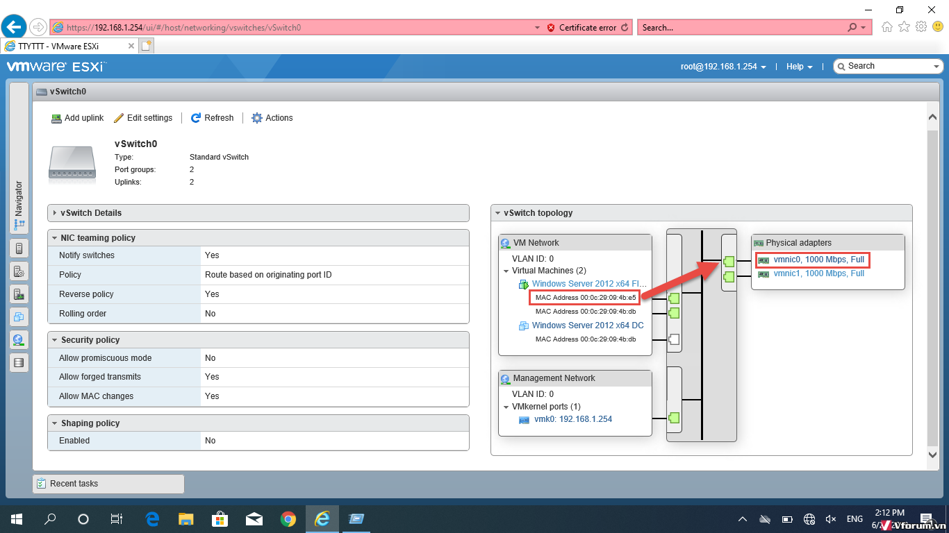Select the 'Standard vSwitch' type text
This screenshot has width=949, height=533.
(x=219, y=157)
